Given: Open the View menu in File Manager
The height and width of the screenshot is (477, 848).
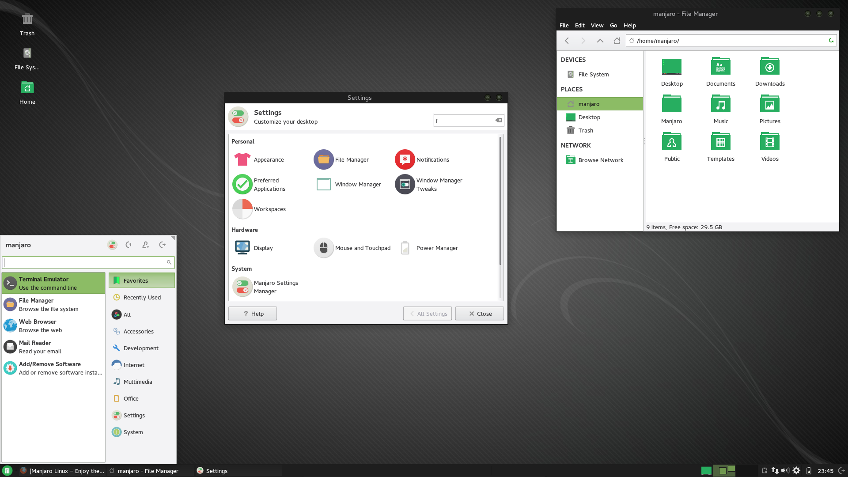Looking at the screenshot, I should tap(597, 25).
